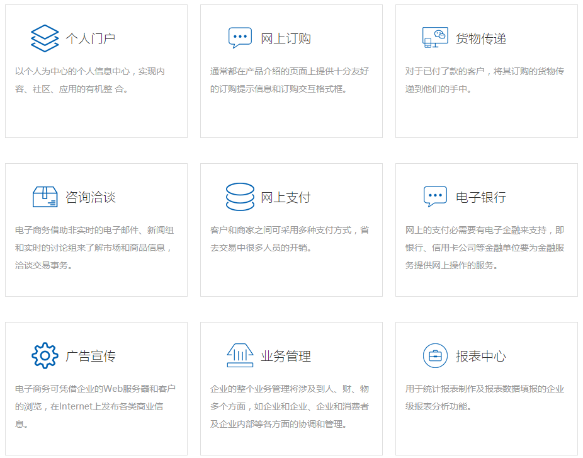
Task: Click the description text starting 用于统计报表制作
Action: tap(485, 398)
